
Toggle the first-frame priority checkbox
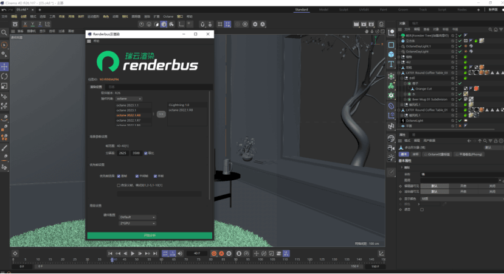click(x=119, y=176)
